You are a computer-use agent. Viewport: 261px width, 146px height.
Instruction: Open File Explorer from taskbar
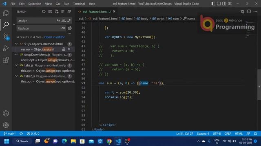point(73,141)
